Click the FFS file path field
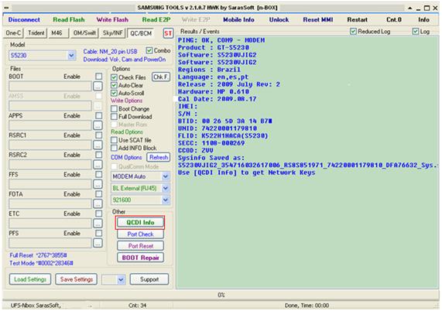 click(50, 184)
